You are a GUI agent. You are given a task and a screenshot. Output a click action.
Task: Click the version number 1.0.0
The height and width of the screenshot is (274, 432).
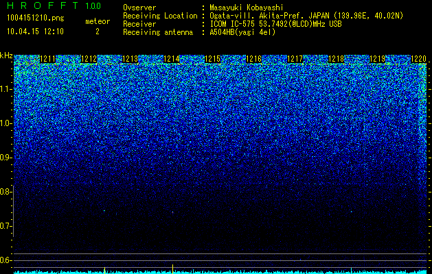tap(93, 5)
